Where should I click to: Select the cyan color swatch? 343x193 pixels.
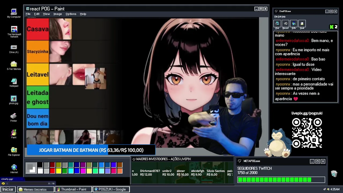(x=71, y=171)
